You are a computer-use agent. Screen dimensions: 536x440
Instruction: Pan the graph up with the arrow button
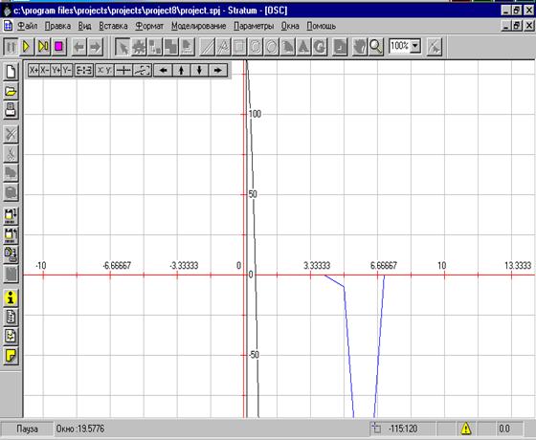182,71
